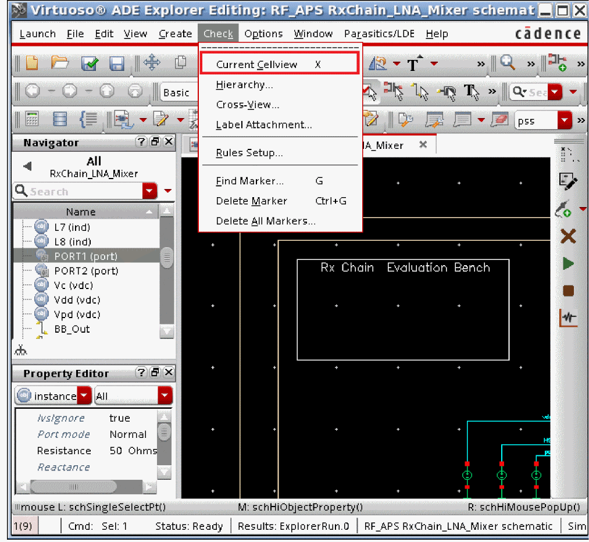
Task: Click the brown X delete icon
Action: [x=568, y=236]
